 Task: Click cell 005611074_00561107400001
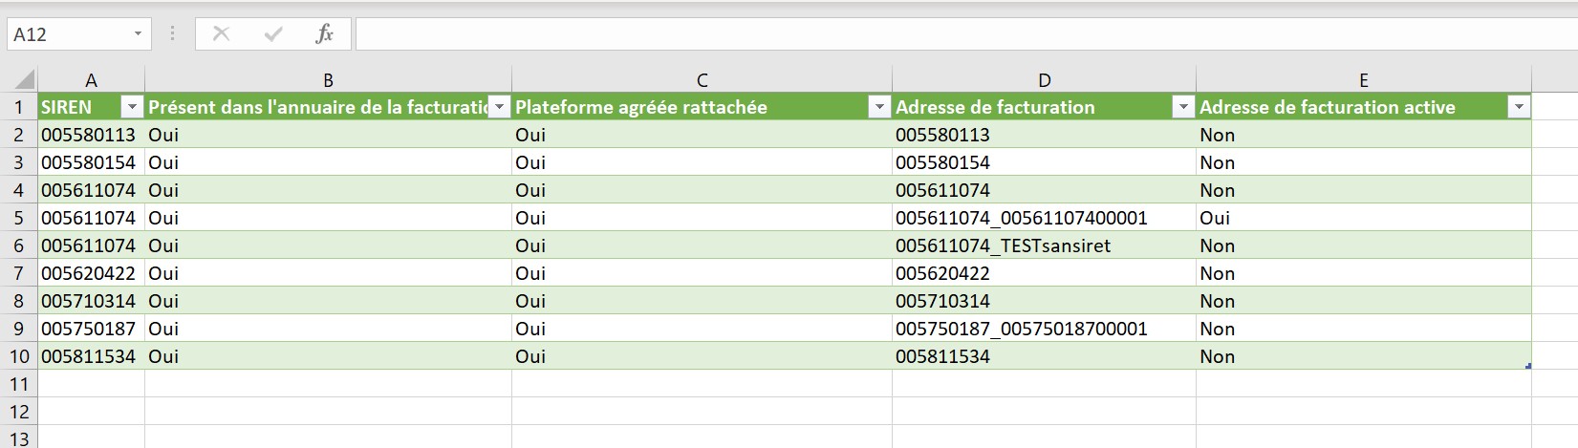point(1044,218)
